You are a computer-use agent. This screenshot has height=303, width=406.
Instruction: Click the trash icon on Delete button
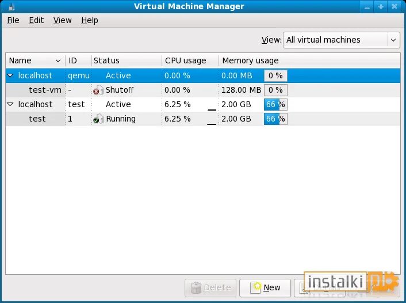196,287
